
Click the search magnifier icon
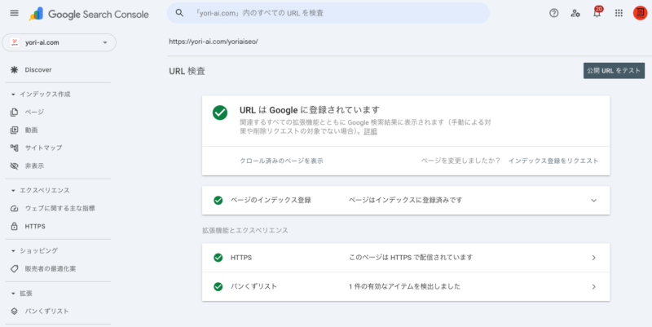(x=179, y=13)
